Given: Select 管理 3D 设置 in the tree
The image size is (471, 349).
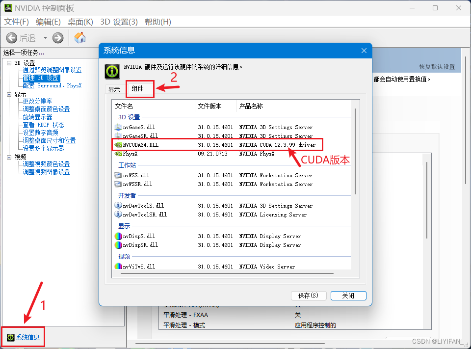Looking at the screenshot, I should (42, 78).
